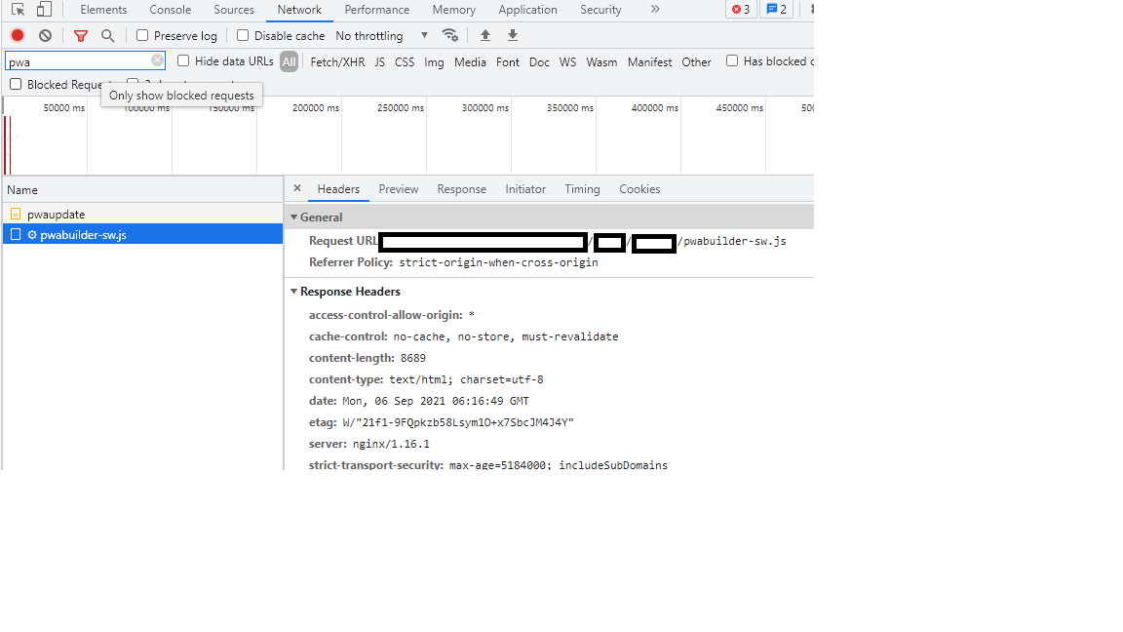Open the Console panel
1123x632 pixels.
click(x=170, y=9)
